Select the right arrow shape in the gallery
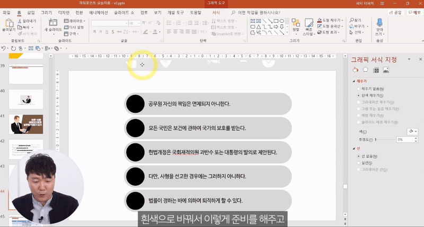This screenshot has width=424, height=227. pos(276,27)
